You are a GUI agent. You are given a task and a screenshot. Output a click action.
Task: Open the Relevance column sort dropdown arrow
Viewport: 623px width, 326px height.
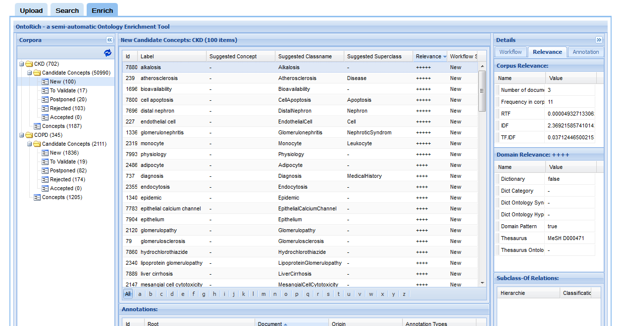pyautogui.click(x=445, y=57)
